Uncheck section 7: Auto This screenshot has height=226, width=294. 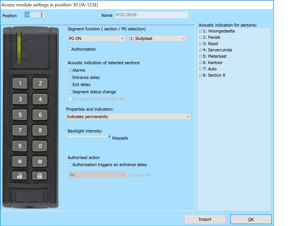(x=201, y=69)
